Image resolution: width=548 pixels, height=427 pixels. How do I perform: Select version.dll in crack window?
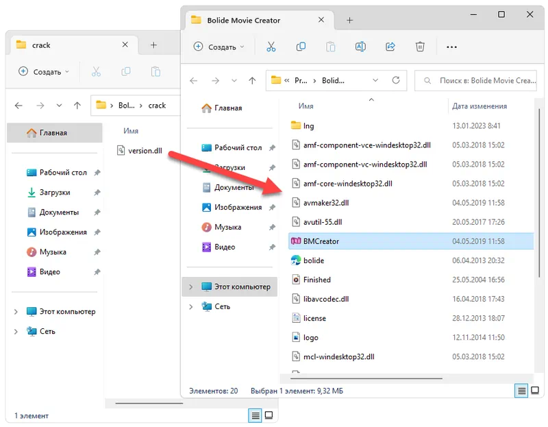click(140, 151)
